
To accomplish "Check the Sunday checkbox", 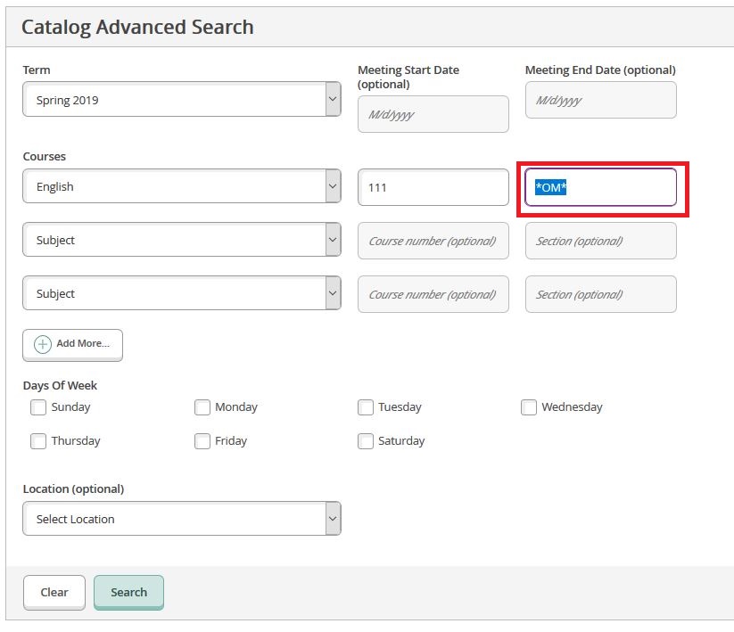I will (x=38, y=407).
